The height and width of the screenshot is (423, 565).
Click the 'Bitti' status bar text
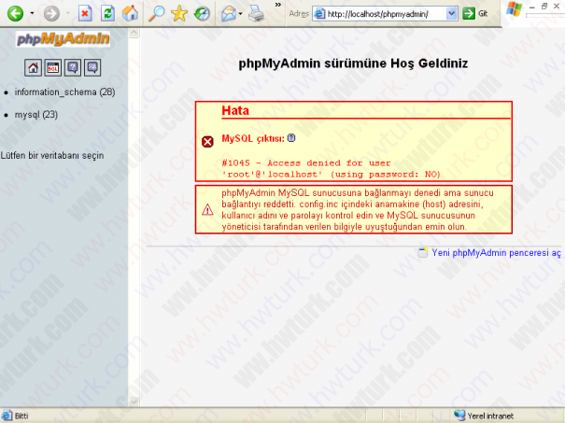click(21, 416)
